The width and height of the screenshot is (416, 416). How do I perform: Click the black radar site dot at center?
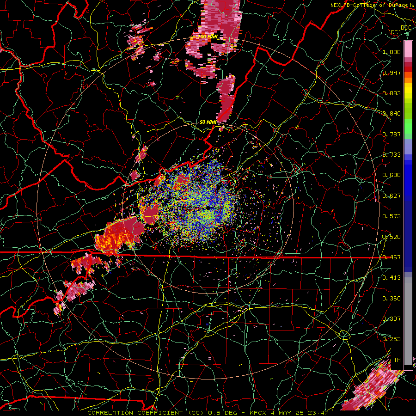point(208,208)
